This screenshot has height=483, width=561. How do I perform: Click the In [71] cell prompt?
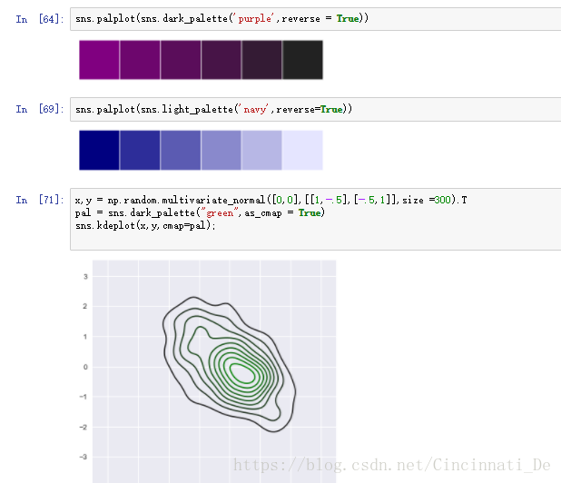(40, 200)
